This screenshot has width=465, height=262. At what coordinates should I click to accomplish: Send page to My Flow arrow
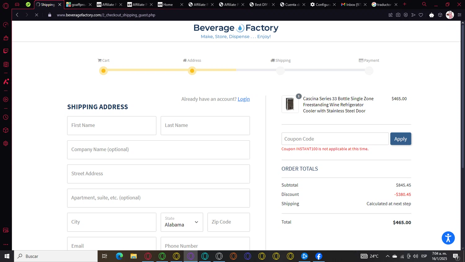413,15
